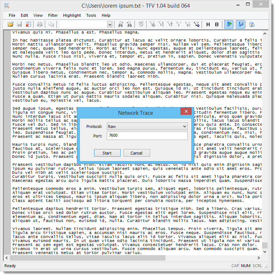
Task: Click the second binoculars find icon
Action: (x=129, y=24)
